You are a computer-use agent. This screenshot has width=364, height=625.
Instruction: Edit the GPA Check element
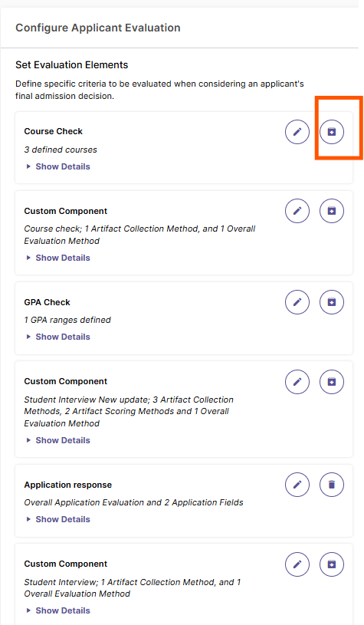[297, 302]
